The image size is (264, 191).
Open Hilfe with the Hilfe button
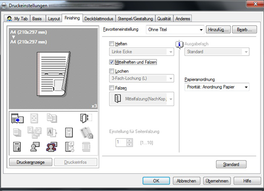[x=247, y=180]
